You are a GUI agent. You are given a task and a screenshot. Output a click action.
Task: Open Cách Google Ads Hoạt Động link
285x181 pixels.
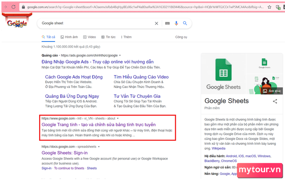click(x=74, y=77)
